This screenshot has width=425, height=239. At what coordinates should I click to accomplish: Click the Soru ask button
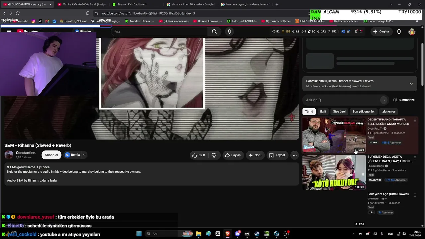tap(255, 155)
